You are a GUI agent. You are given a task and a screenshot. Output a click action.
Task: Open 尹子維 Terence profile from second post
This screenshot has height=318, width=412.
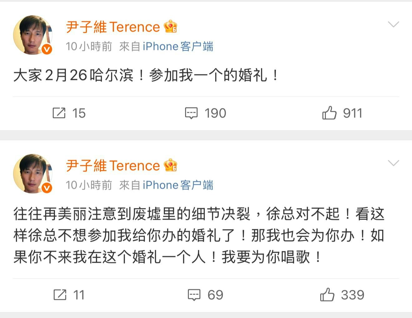pos(113,166)
